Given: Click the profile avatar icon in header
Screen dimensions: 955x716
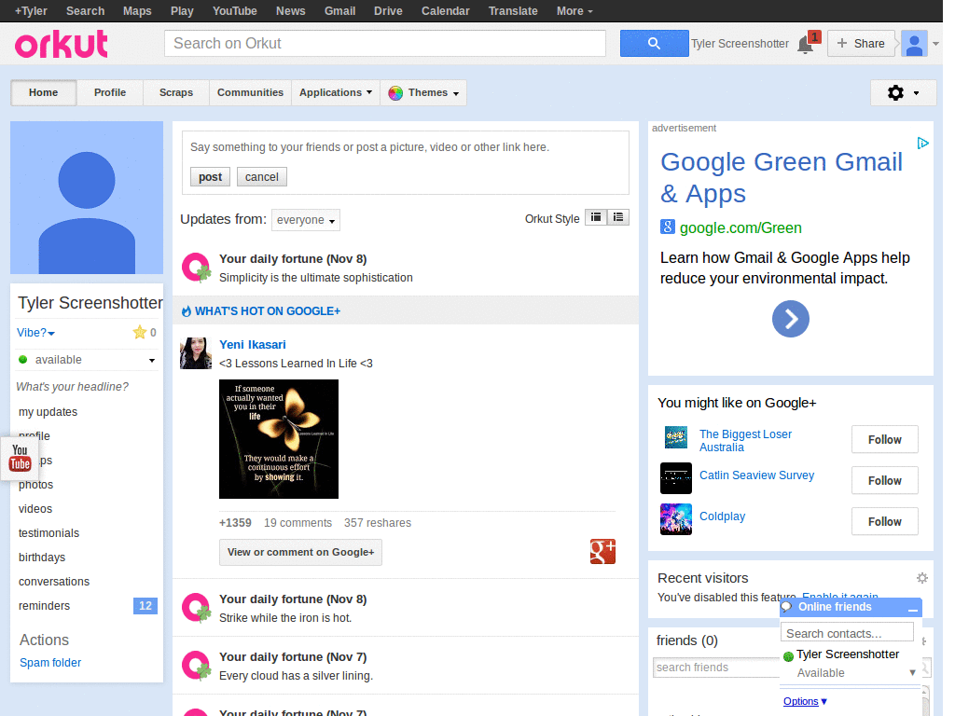Looking at the screenshot, I should click(914, 44).
